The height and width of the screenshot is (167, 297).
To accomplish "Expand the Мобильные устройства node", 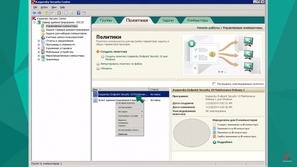I will [x=39, y=52].
